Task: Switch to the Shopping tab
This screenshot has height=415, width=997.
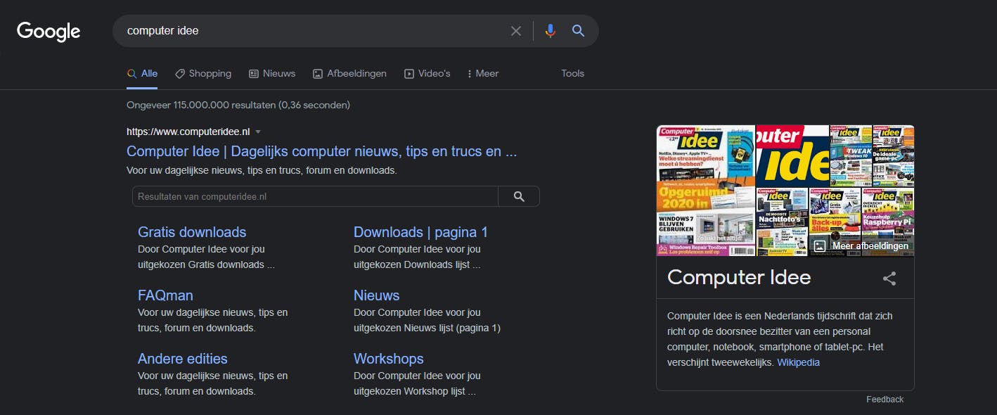Action: pyautogui.click(x=203, y=73)
